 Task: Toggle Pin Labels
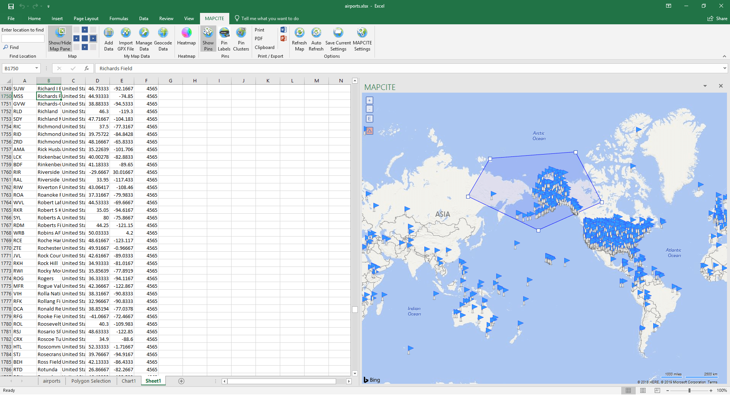tap(224, 39)
